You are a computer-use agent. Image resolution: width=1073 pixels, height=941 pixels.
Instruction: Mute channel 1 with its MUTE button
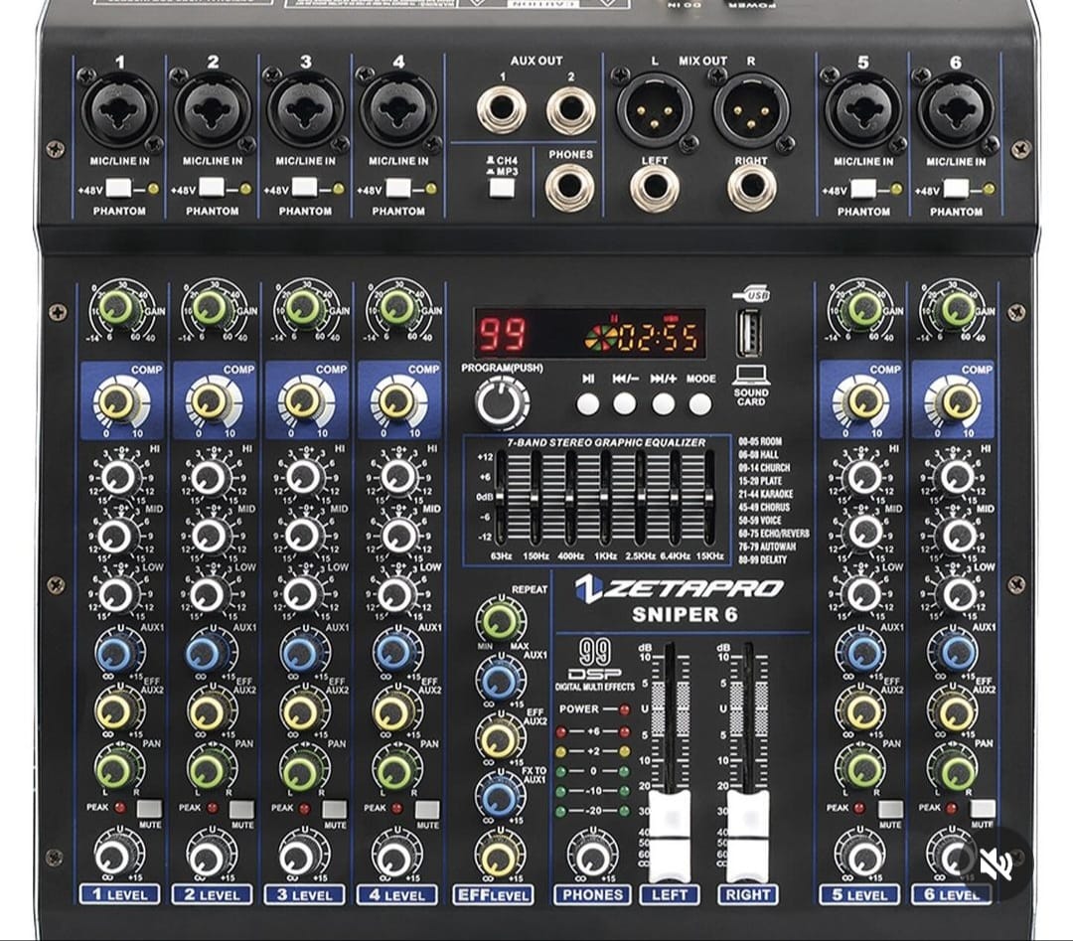149,809
